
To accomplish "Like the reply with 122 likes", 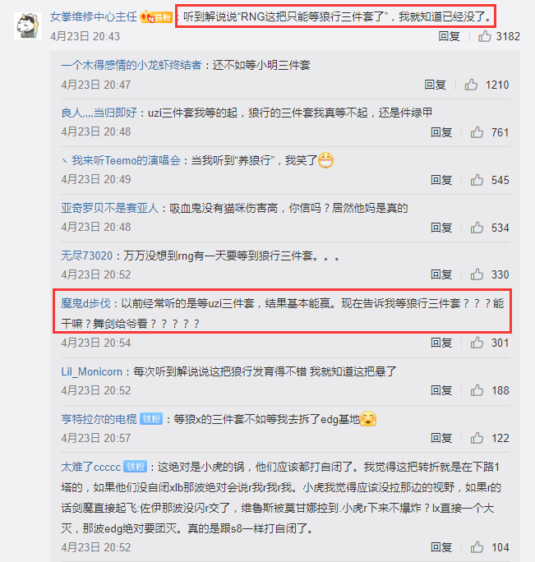I will pos(477,438).
